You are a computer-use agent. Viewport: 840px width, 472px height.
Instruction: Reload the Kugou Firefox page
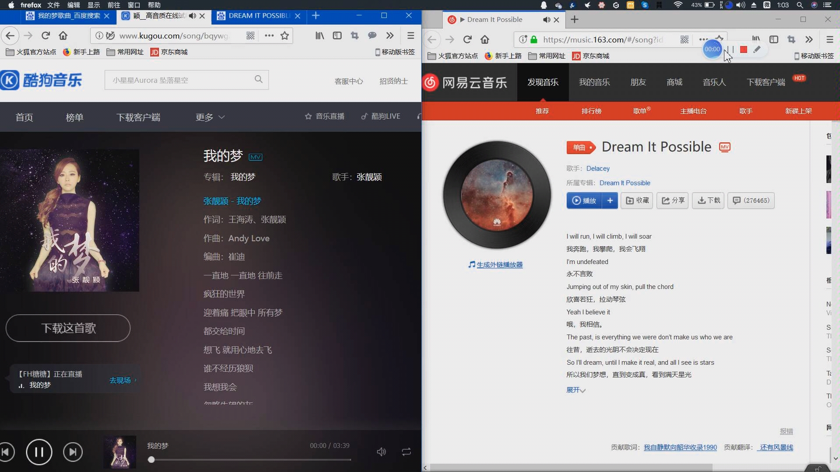pyautogui.click(x=46, y=35)
